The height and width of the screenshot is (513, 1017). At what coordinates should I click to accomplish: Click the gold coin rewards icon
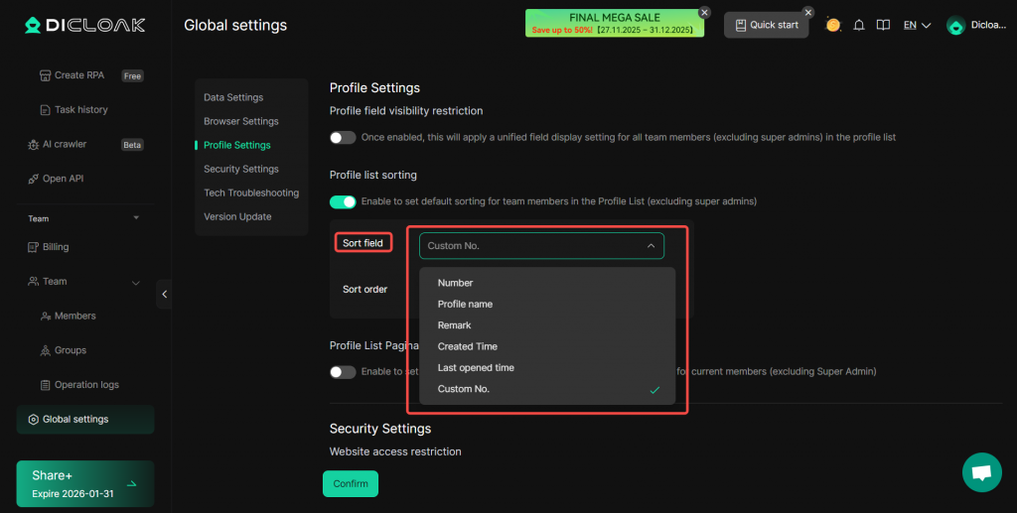point(833,25)
